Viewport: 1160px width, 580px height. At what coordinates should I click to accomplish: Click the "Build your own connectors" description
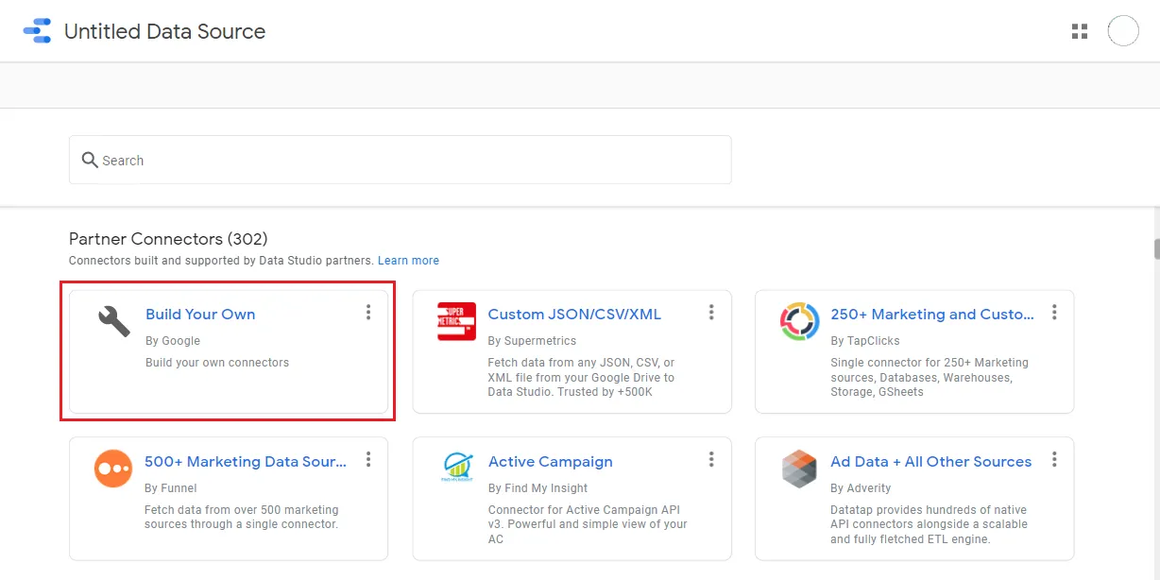pos(217,363)
